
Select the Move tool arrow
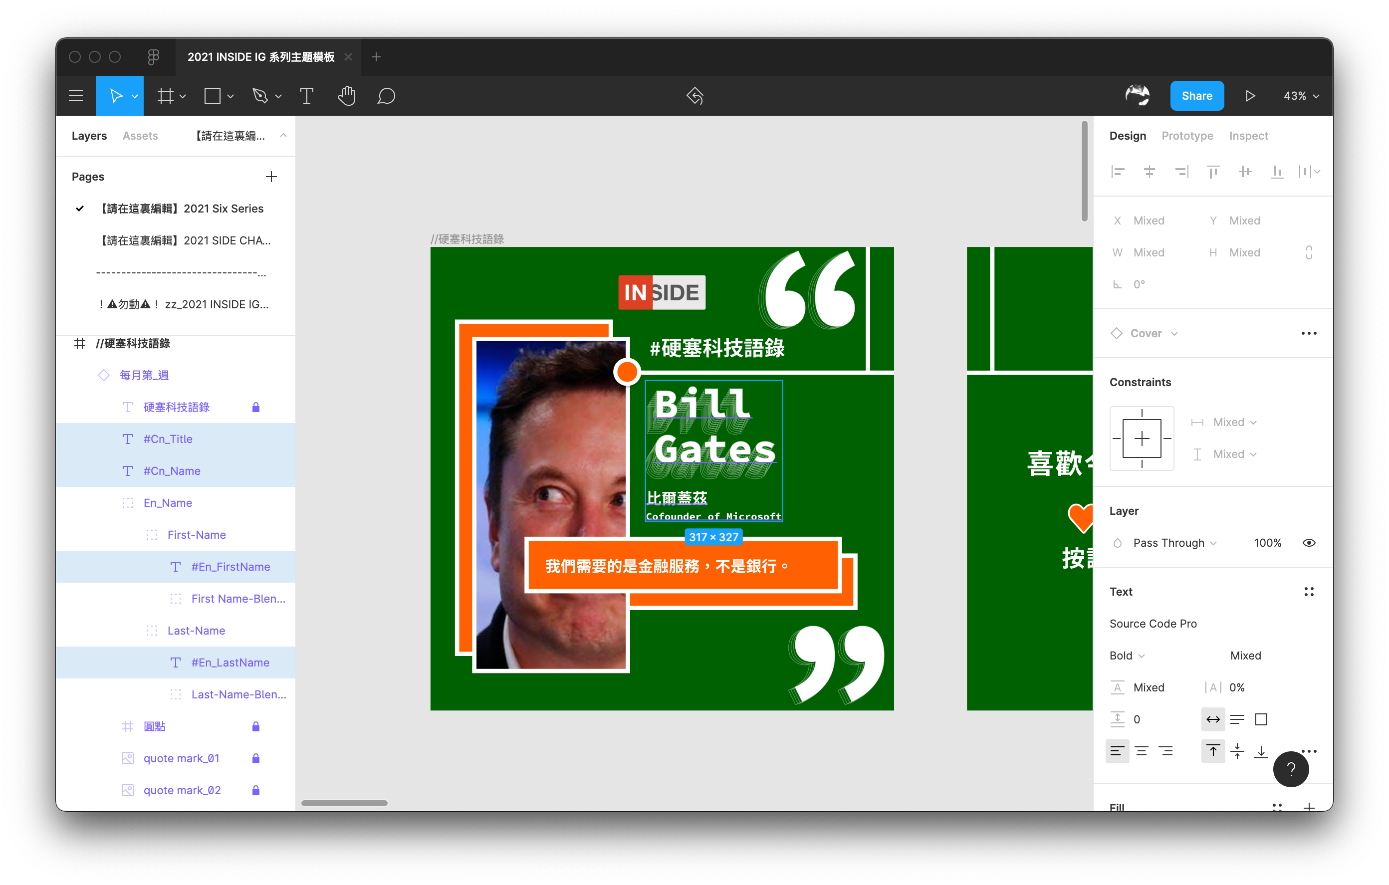point(116,96)
